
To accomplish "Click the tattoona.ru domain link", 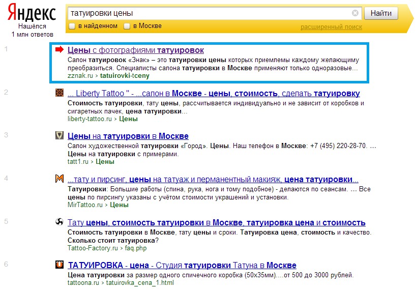I will (x=83, y=283).
